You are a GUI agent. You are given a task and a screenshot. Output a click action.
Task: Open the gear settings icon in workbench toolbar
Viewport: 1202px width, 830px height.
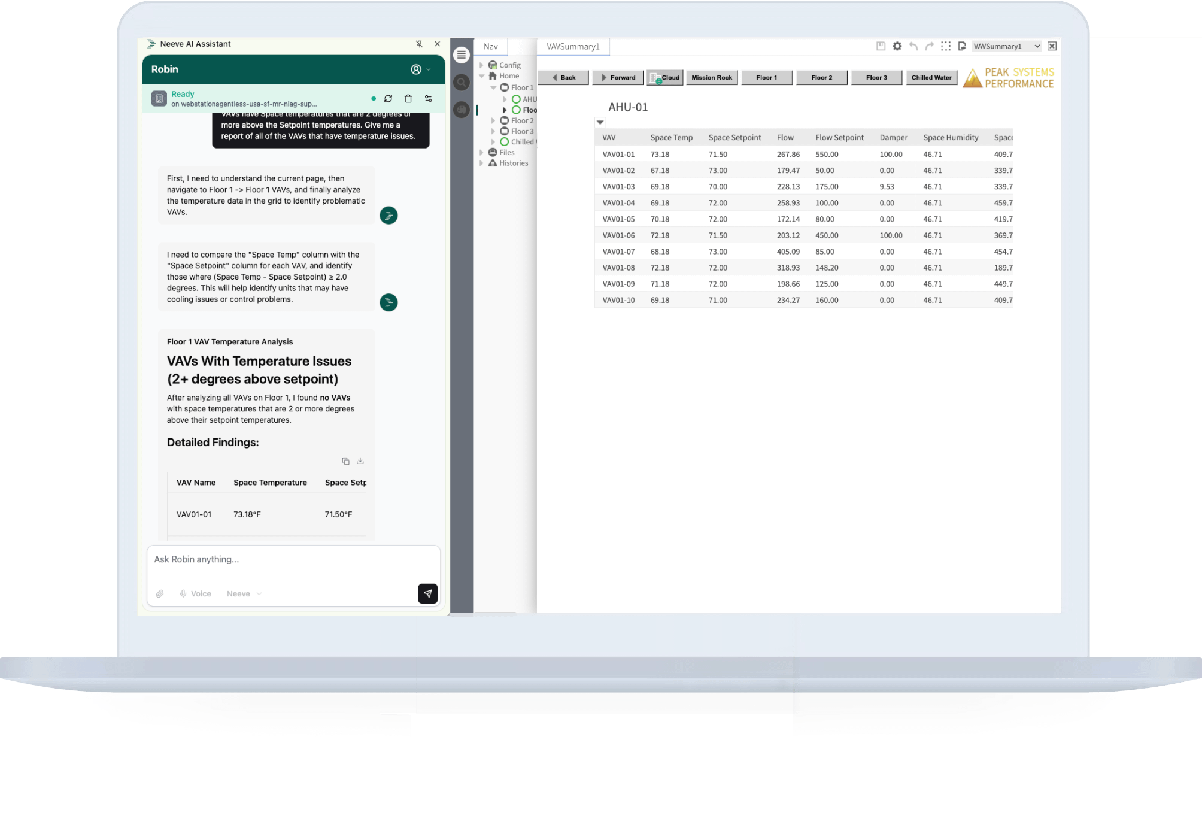click(x=897, y=46)
